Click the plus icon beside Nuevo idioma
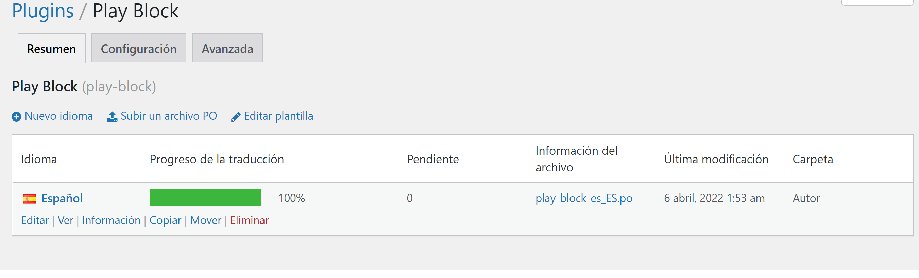Screen dimensions: 919x278 pyautogui.click(x=16, y=117)
